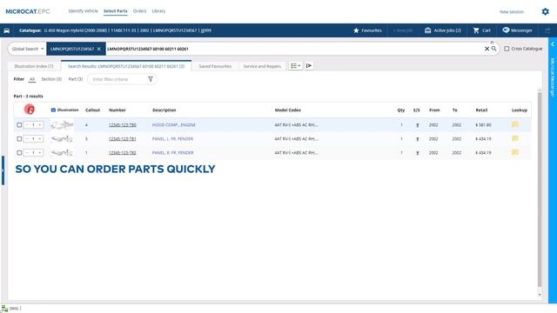Open the Messenger chat icon

pos(506,30)
